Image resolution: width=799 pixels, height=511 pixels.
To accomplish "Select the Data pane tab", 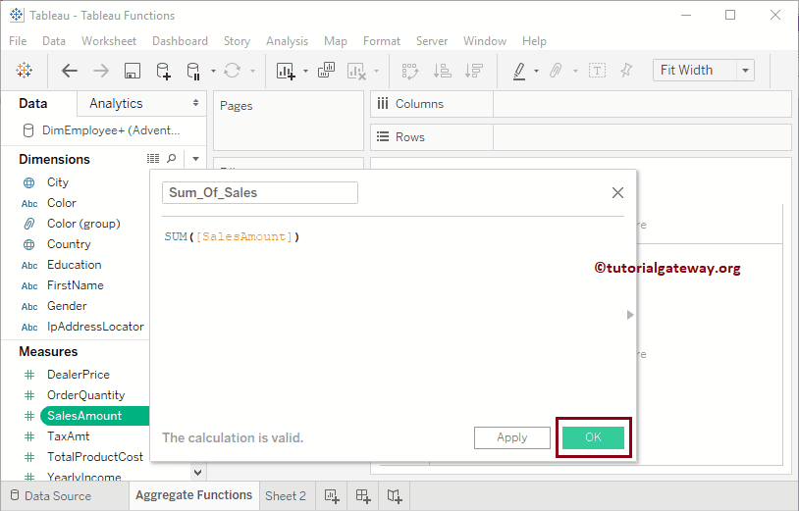I will (x=33, y=103).
